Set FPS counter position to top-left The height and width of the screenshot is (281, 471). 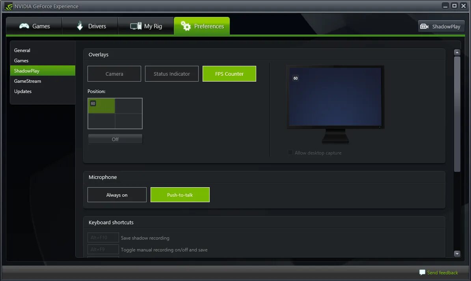102,106
